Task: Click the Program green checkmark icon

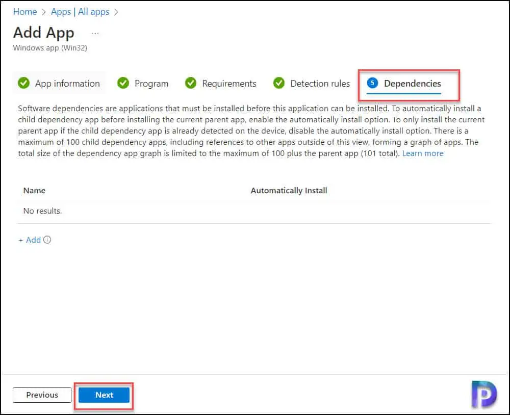Action: [123, 83]
